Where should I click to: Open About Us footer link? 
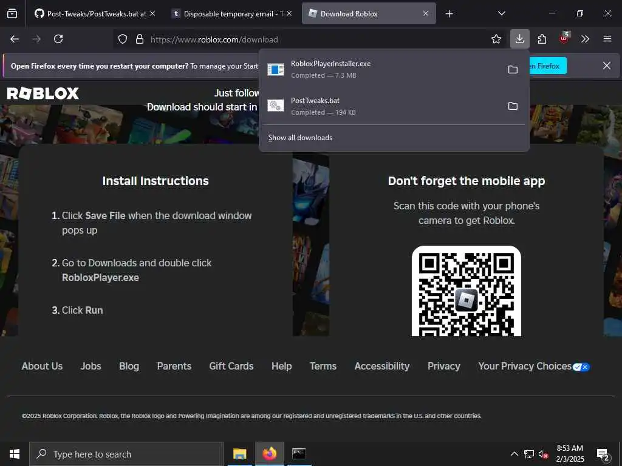coord(42,366)
